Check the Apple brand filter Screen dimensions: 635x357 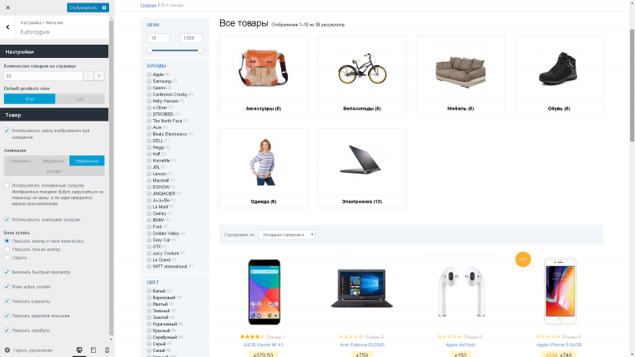pyautogui.click(x=149, y=74)
